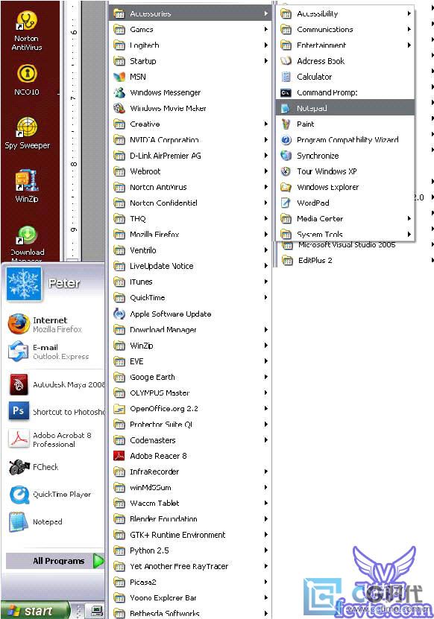Launch Mozilla Firefox from Internet entry
This screenshot has width=434, height=619.
coord(54,325)
